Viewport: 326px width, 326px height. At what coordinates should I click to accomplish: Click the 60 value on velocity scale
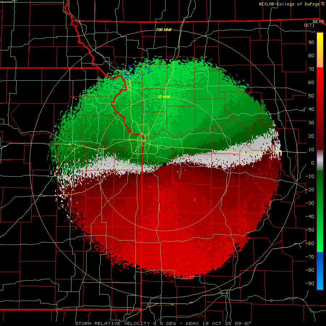click(x=311, y=82)
